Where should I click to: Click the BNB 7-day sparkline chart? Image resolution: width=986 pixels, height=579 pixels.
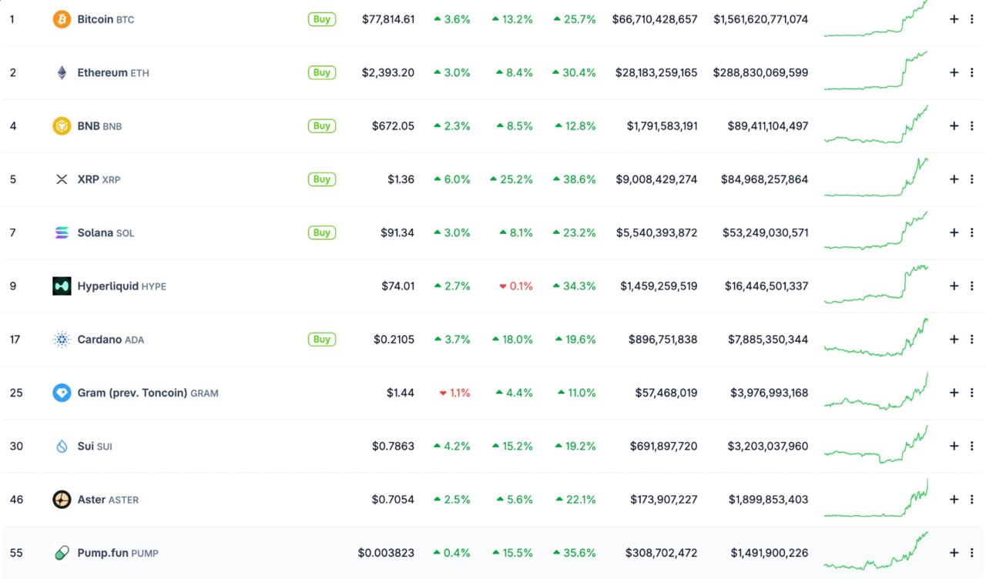[876, 125]
